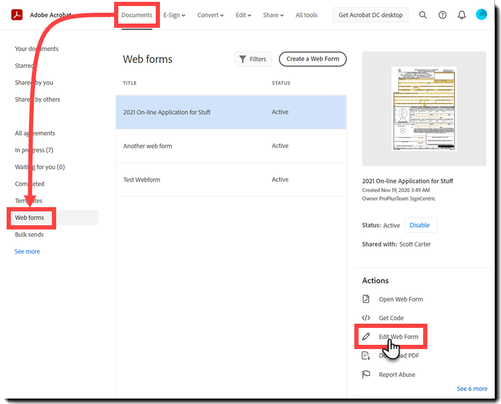501x404 pixels.
Task: Switch to the Documents tab
Action: pyautogui.click(x=136, y=14)
